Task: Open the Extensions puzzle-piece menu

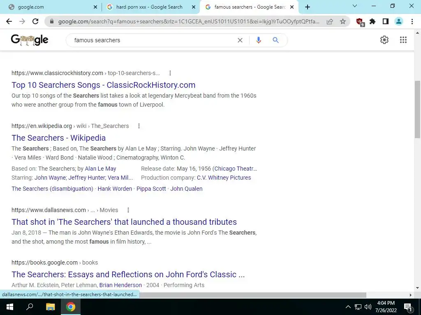Action: pyautogui.click(x=372, y=21)
